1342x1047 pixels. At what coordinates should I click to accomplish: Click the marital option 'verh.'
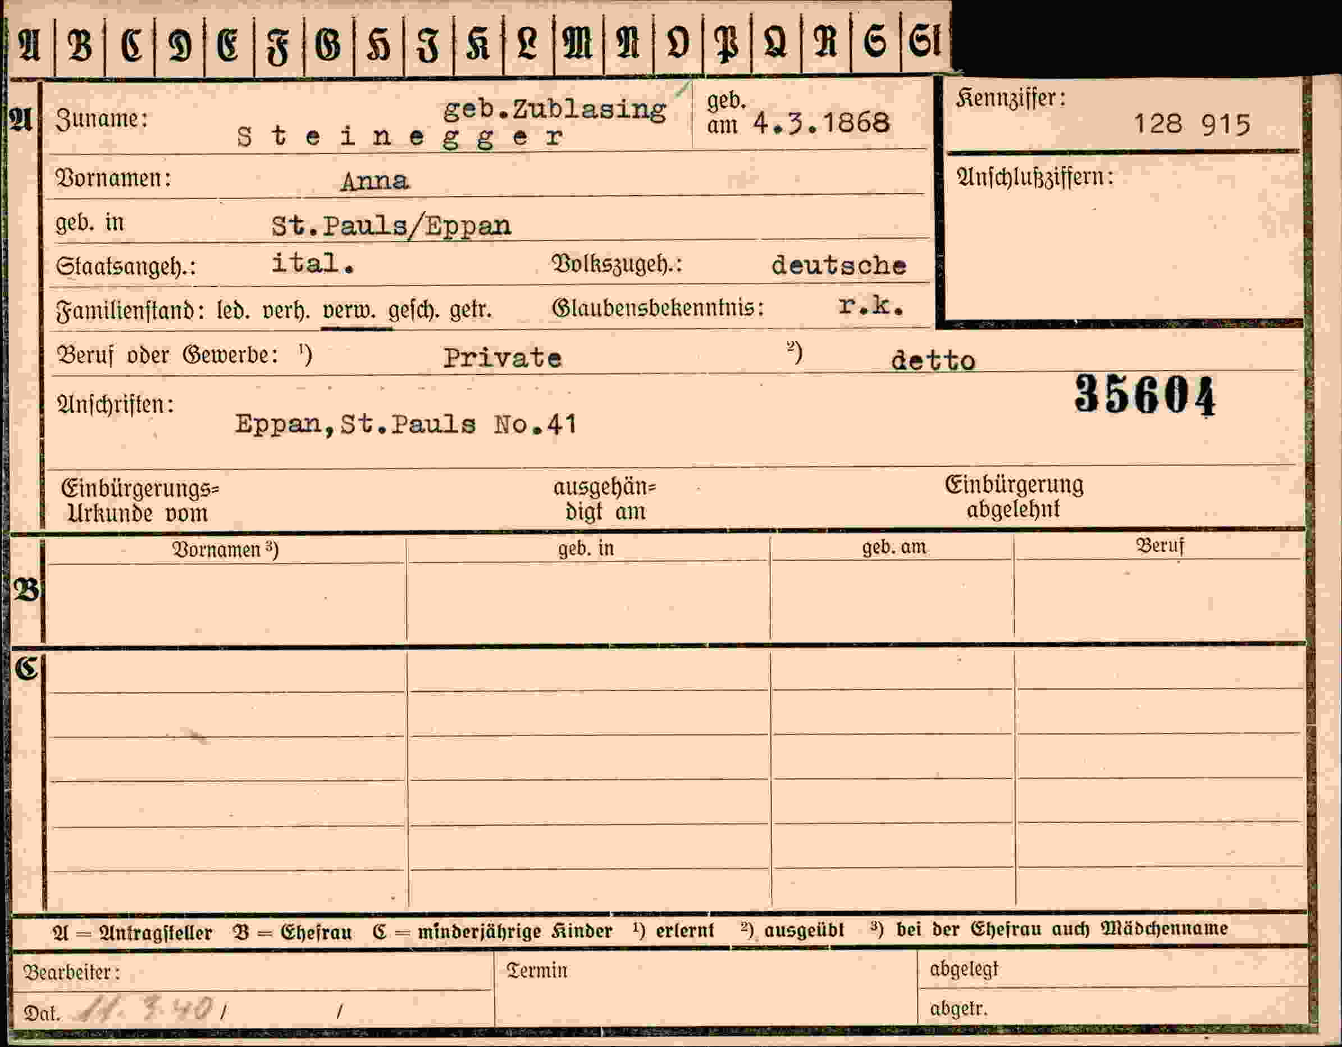click(x=286, y=311)
